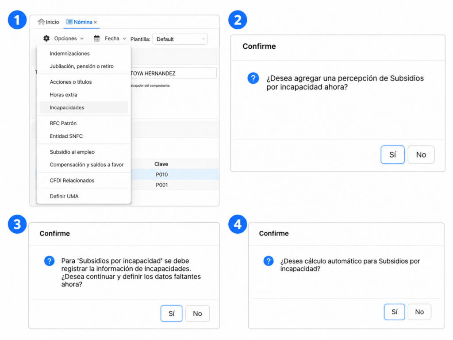Viewport: 453px width, 340px height.
Task: Select Indemnizaciones from the Opciones menu
Action: tap(69, 54)
